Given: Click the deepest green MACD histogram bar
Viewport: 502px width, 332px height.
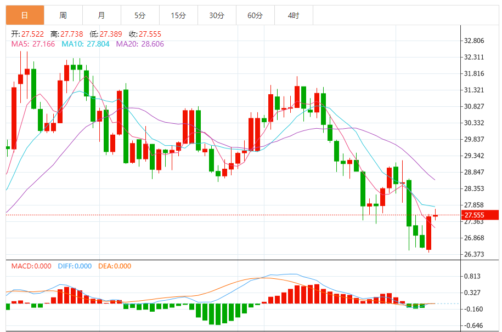Looking at the screenshot, I should (218, 314).
